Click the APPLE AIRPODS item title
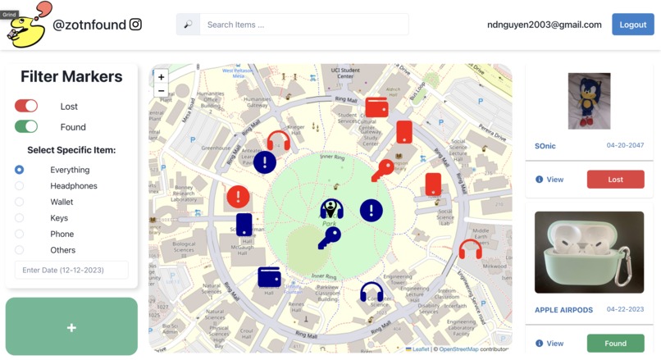Screen dimensions: 661x360 point(563,310)
